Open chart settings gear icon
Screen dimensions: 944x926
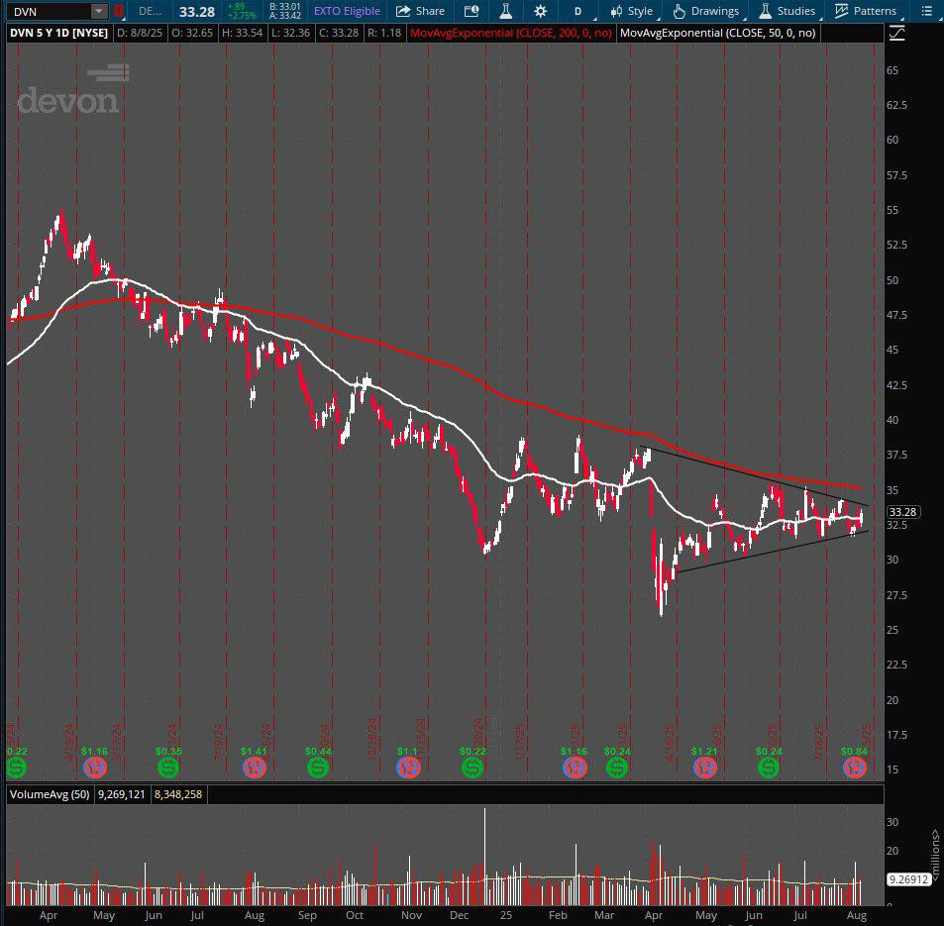pos(541,11)
